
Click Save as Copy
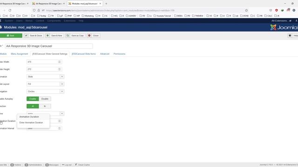pyautogui.click(x=75, y=36)
